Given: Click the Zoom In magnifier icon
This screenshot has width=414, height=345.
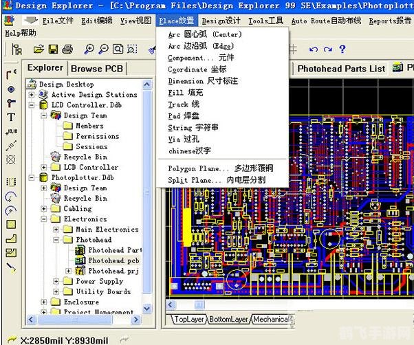Looking at the screenshot, I should 89,49.
